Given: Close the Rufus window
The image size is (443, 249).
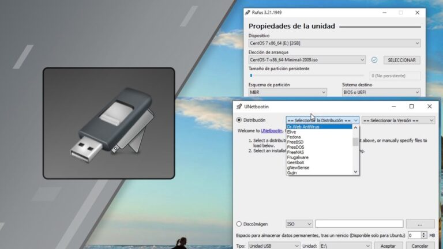Looking at the screenshot, I should click(x=417, y=13).
